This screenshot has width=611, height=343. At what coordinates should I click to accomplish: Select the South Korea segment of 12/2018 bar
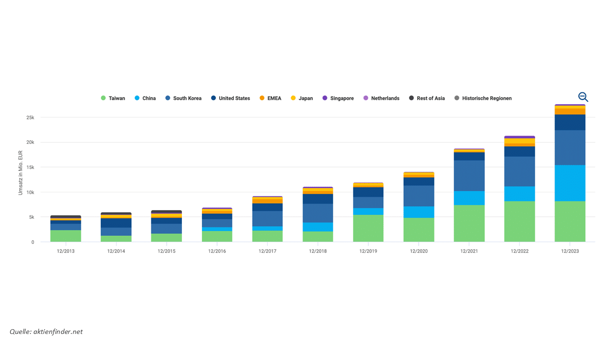click(x=318, y=213)
